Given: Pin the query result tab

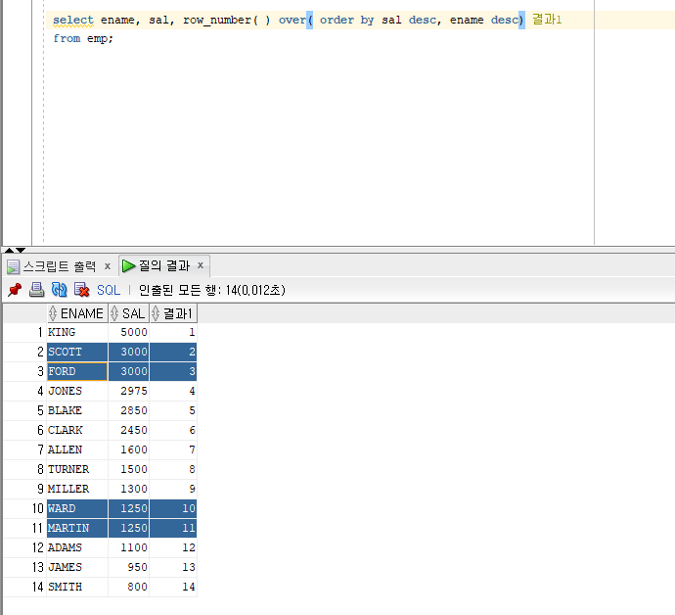Looking at the screenshot, I should coord(15,290).
